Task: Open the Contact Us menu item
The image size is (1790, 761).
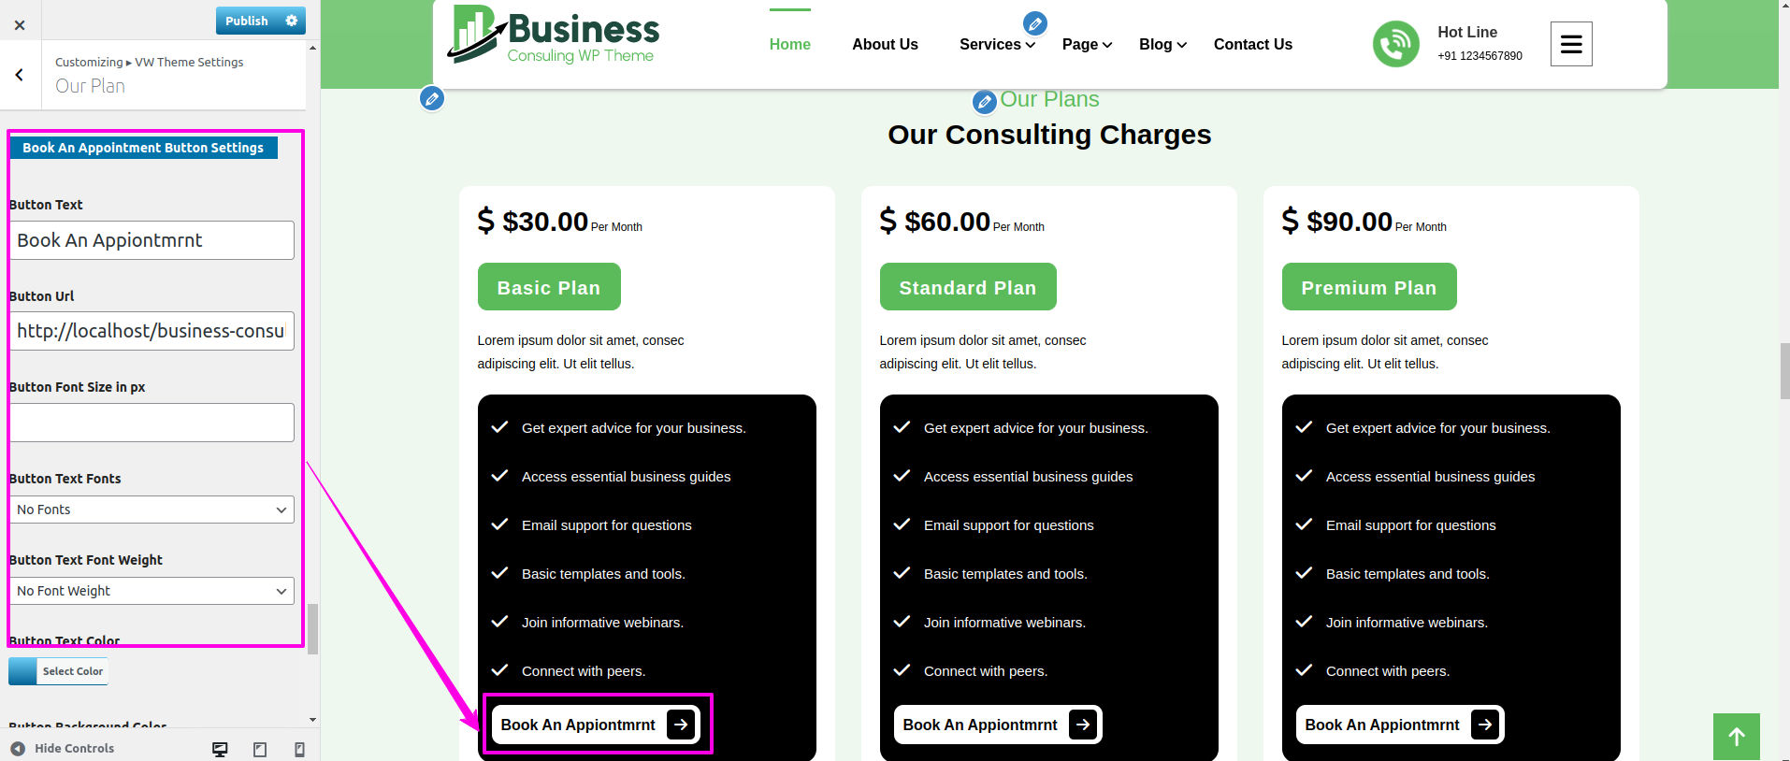Action: coord(1252,45)
